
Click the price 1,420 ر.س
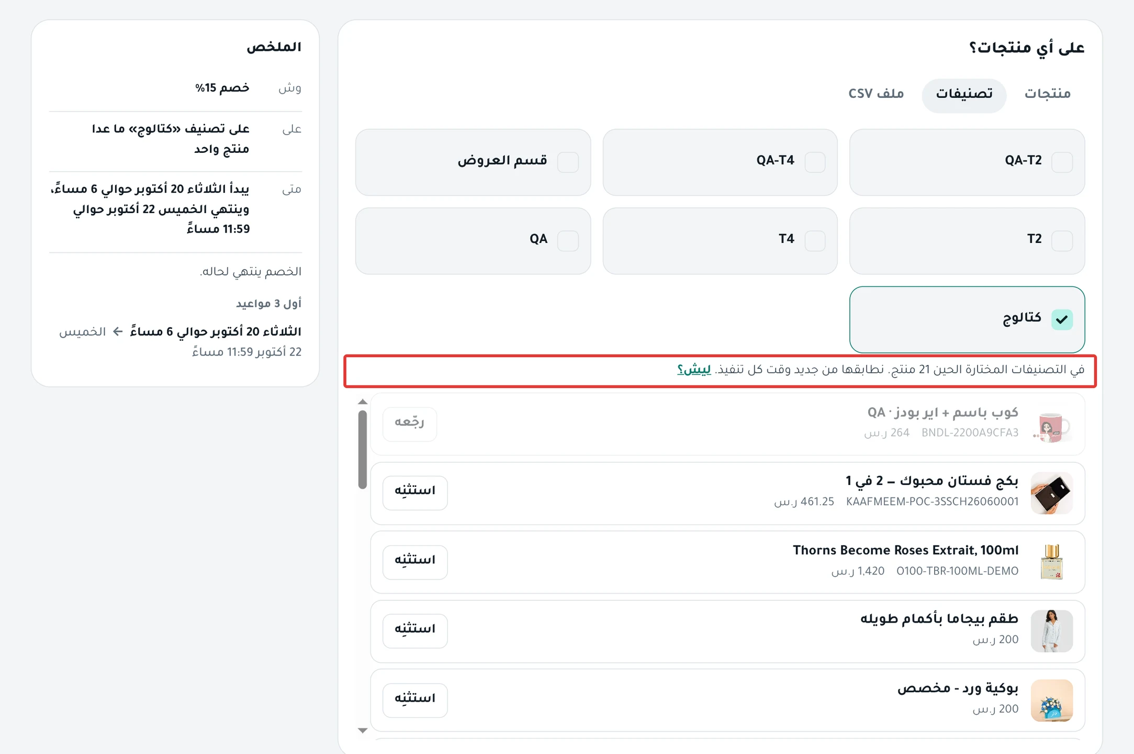coord(858,571)
